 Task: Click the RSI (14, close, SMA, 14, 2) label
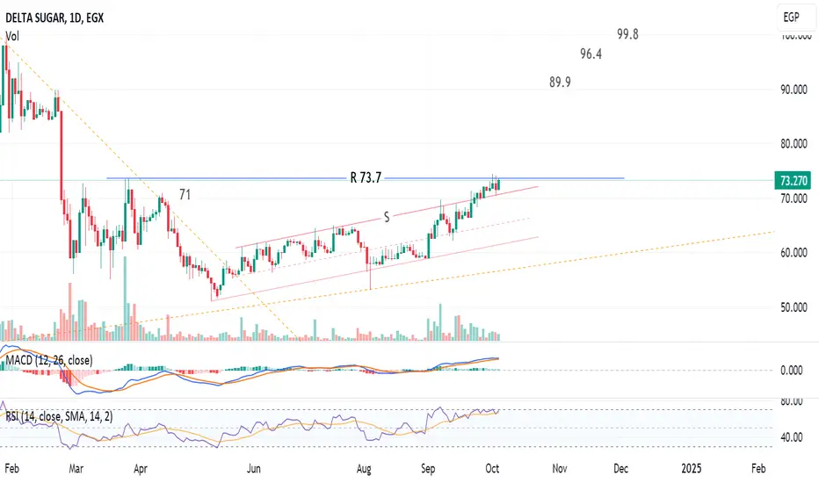[x=59, y=416]
